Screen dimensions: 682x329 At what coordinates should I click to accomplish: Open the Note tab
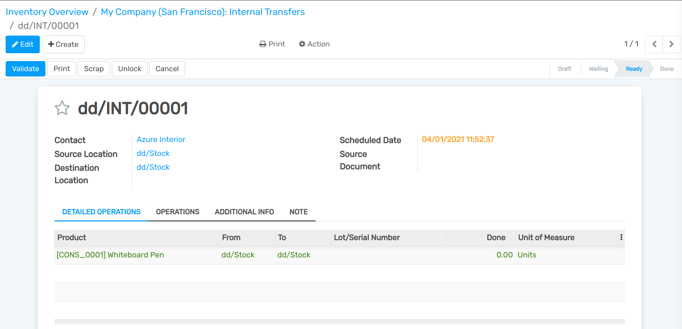click(299, 212)
